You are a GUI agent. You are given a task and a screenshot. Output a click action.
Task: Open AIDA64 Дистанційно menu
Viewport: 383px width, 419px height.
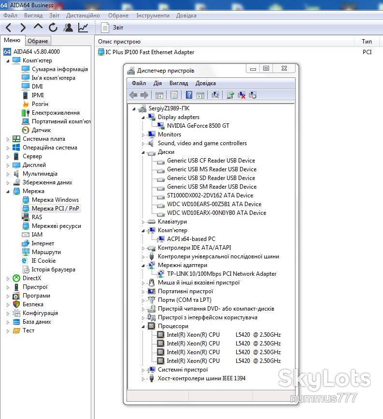[83, 15]
